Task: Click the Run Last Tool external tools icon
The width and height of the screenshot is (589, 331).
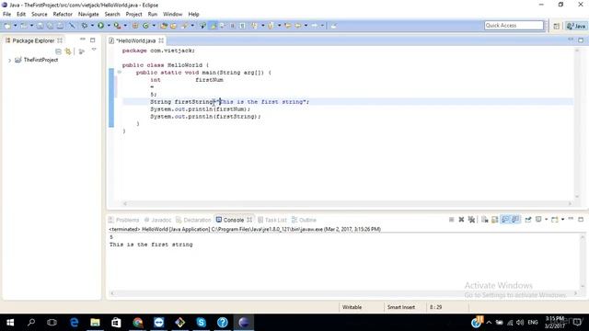Action: (x=117, y=26)
